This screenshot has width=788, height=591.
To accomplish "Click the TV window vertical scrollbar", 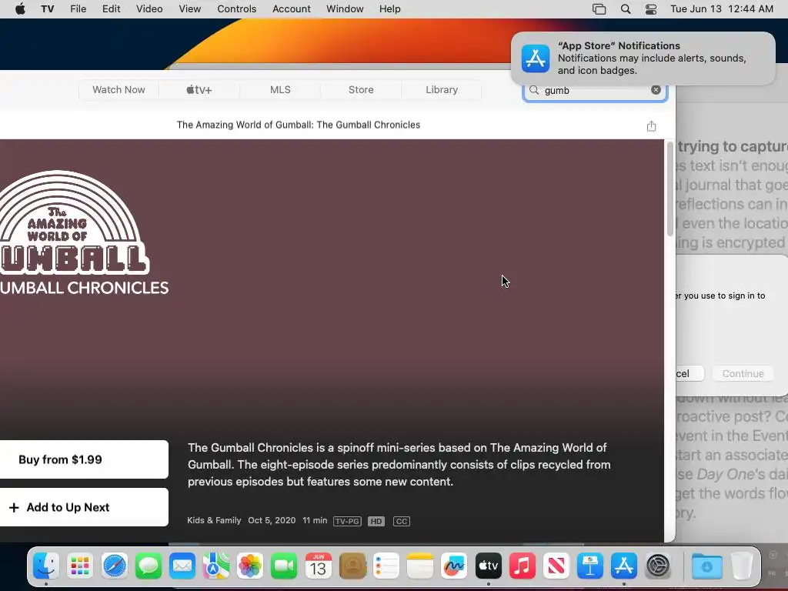I will click(x=670, y=189).
